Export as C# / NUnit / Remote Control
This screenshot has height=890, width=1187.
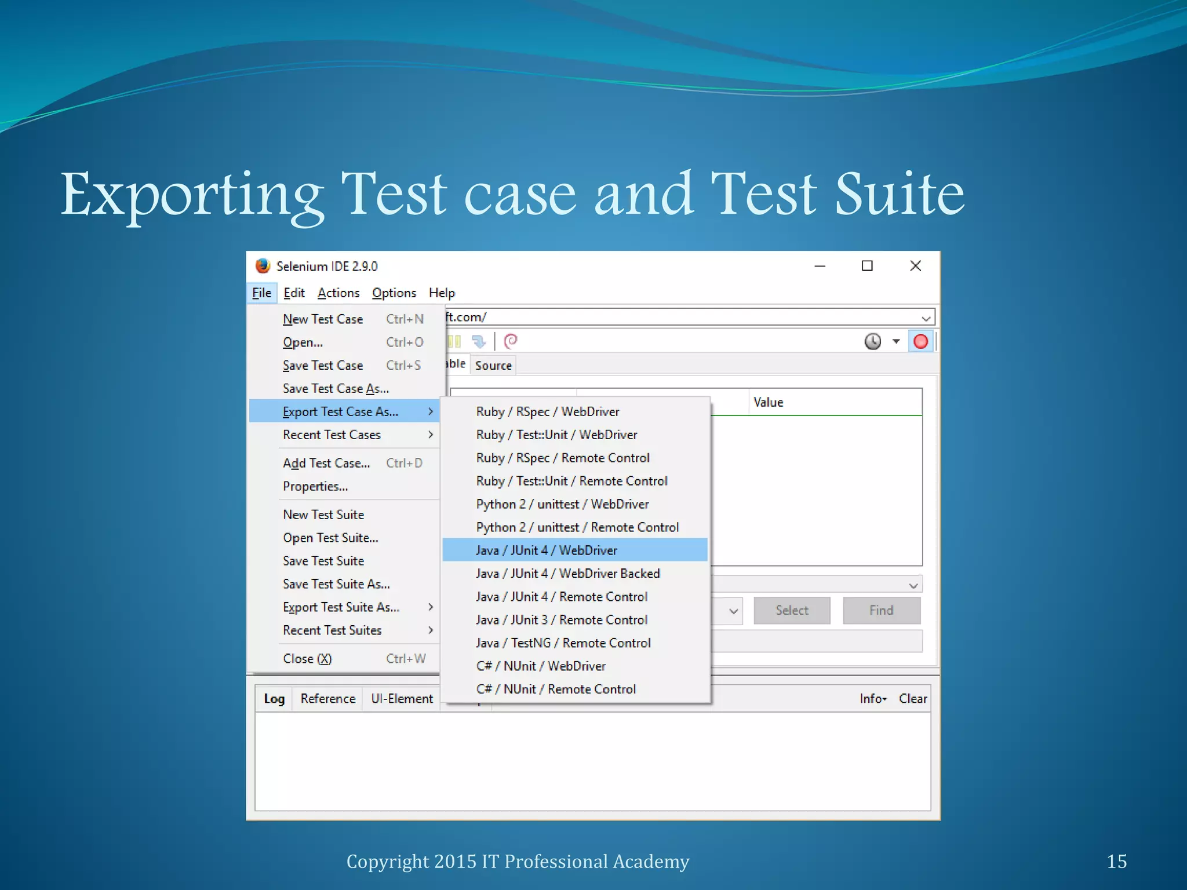(x=575, y=690)
